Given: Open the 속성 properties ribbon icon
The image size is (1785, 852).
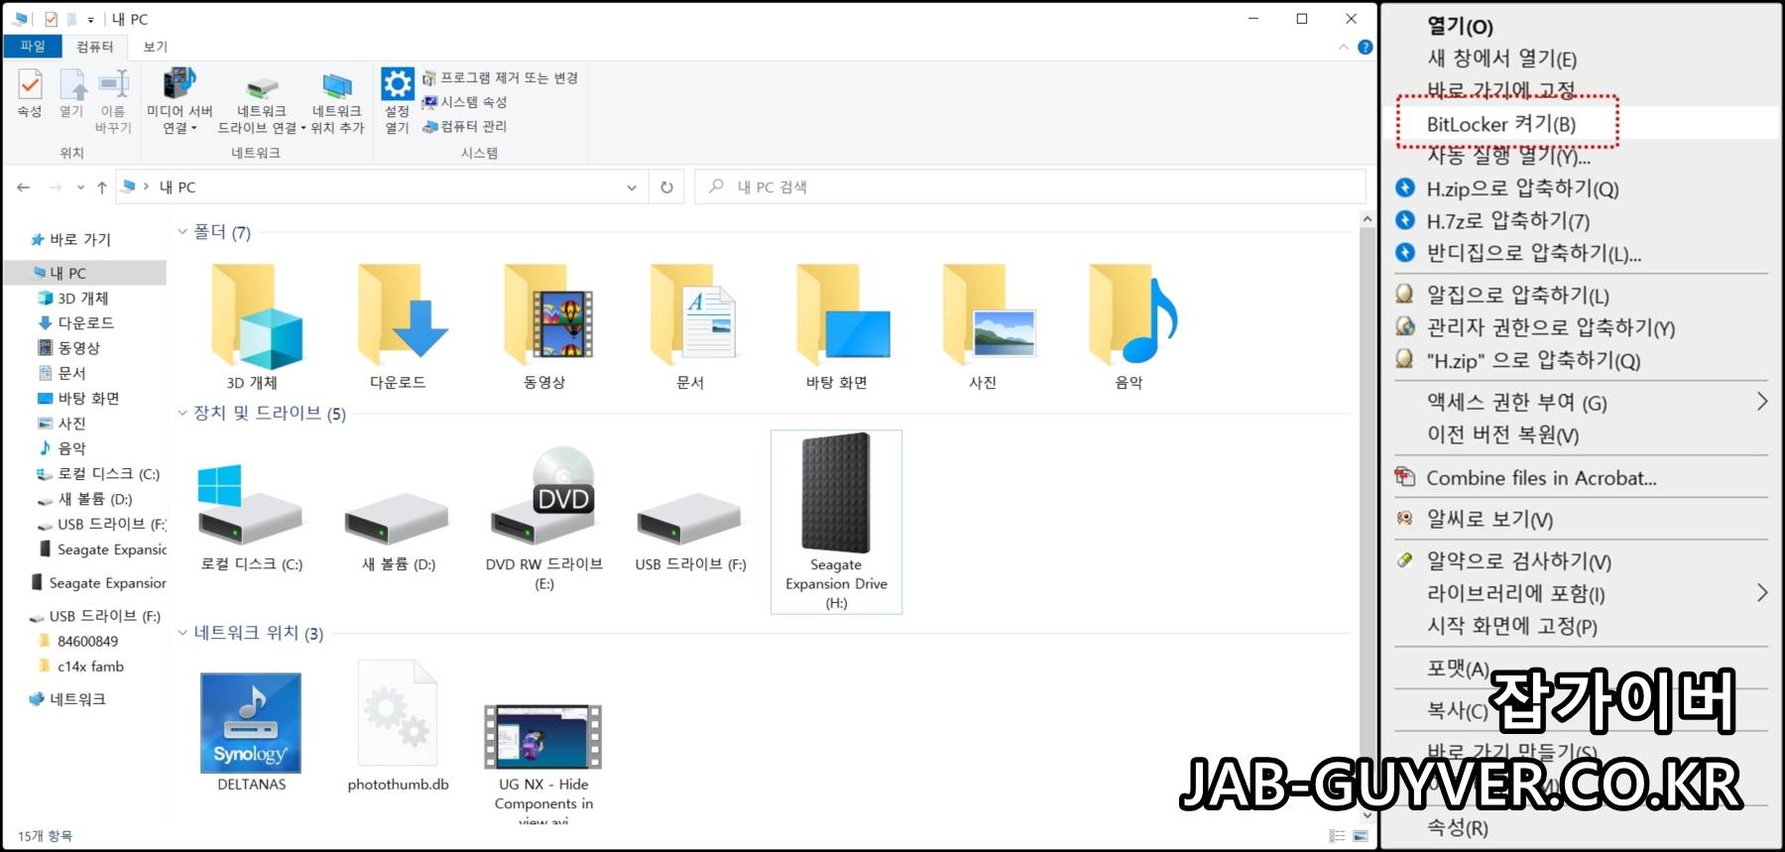Looking at the screenshot, I should (x=30, y=93).
